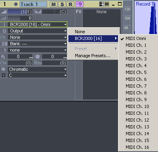Click the scale snap icon left of Chromatic

3,69
